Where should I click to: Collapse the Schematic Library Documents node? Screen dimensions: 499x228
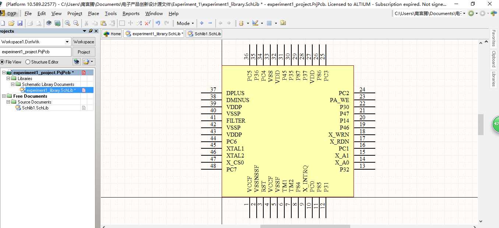[13, 84]
